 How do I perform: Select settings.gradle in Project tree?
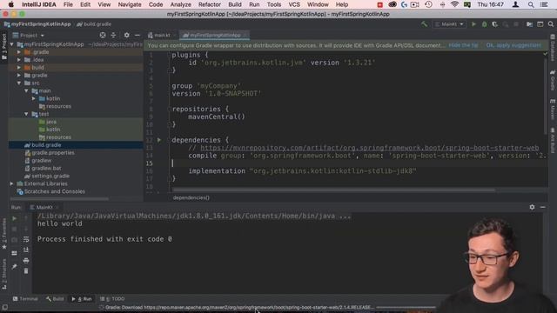tap(50, 176)
